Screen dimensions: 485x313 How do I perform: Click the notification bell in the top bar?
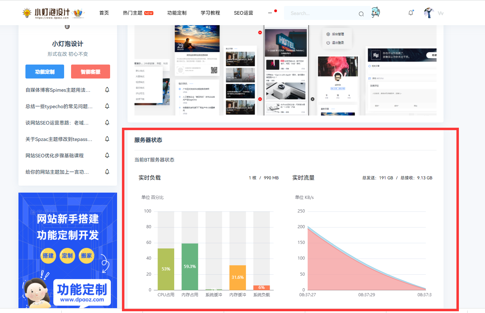[x=410, y=13]
